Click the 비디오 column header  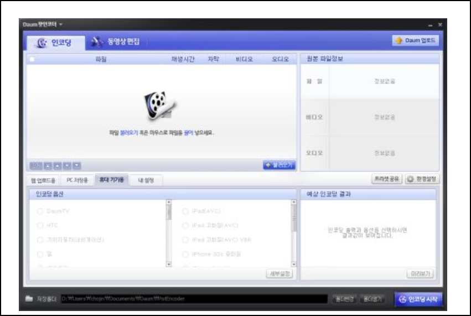click(x=244, y=59)
